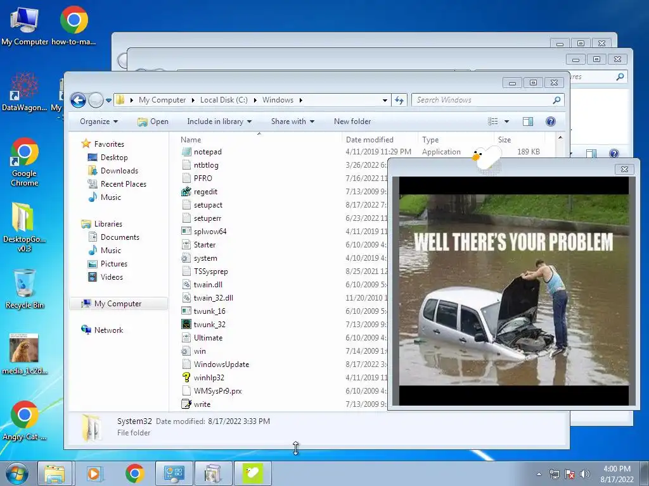Go back in the Windows folder explorer

pyautogui.click(x=78, y=100)
